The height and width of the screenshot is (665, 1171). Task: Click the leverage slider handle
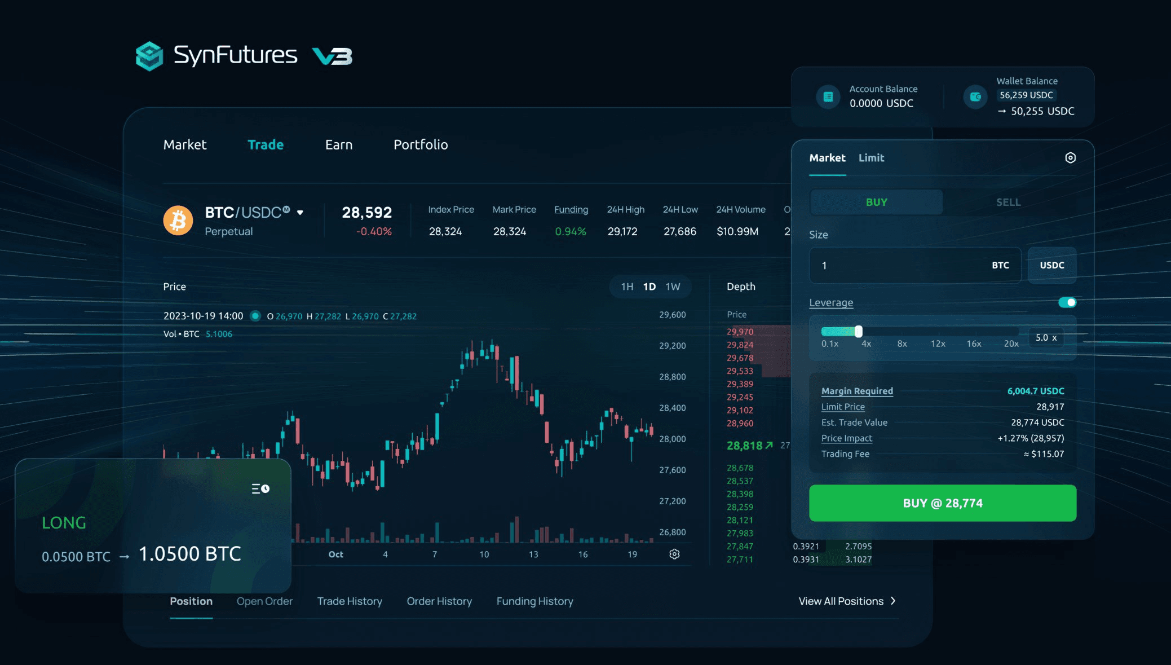[859, 332]
